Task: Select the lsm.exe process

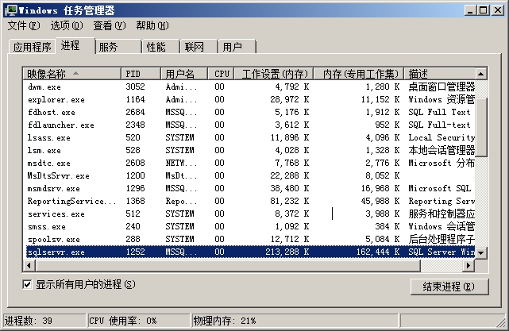Action: pos(250,150)
